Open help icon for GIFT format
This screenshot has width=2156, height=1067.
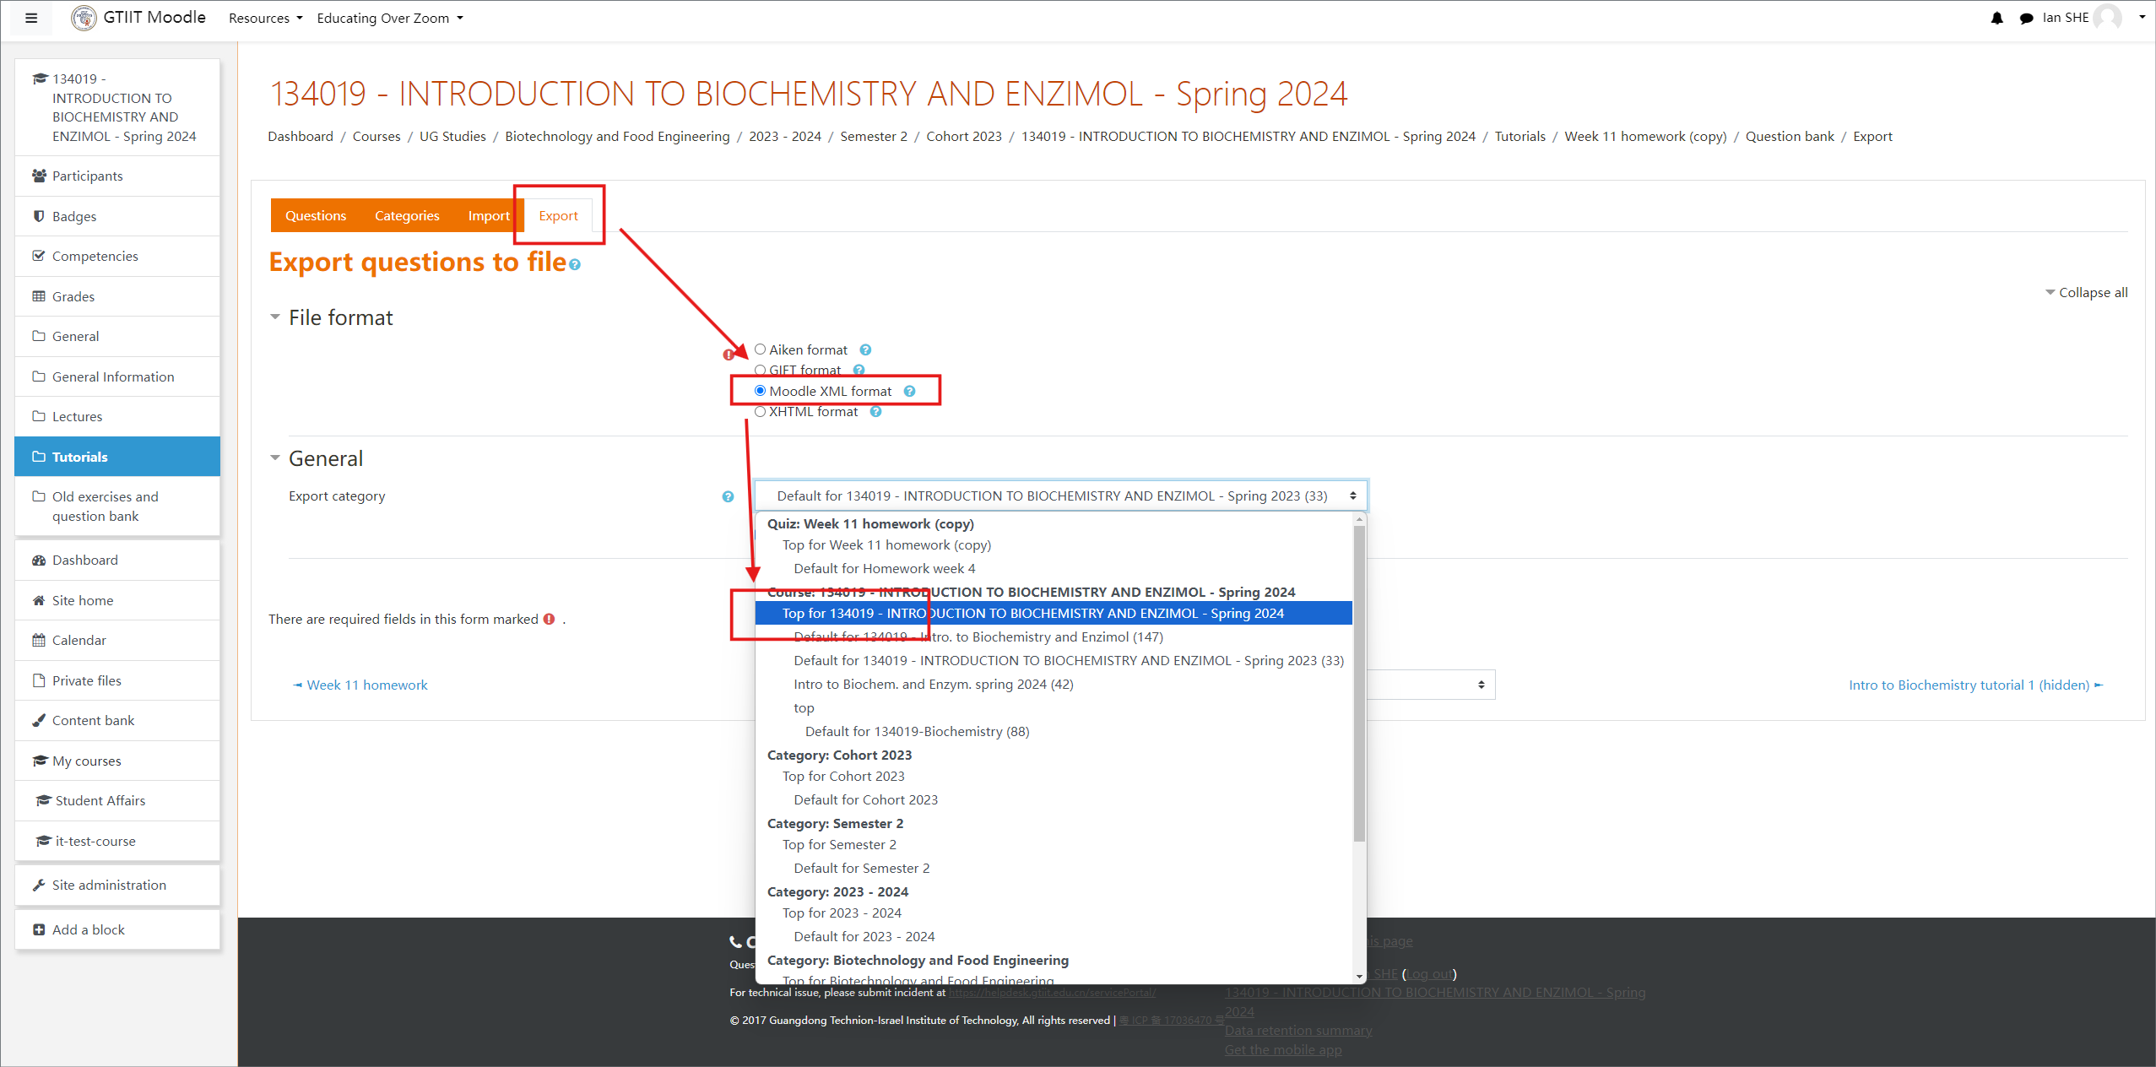(x=859, y=370)
